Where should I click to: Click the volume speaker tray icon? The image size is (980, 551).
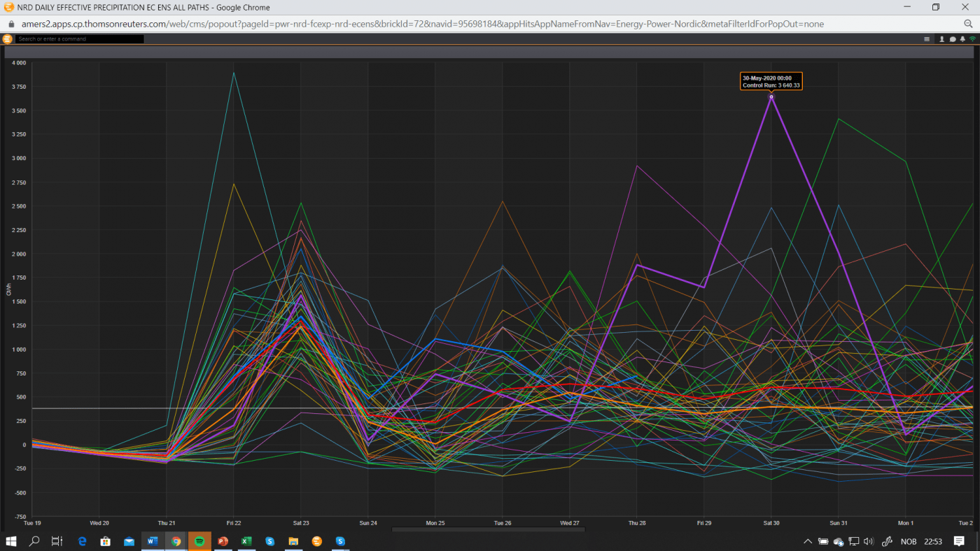tap(869, 541)
